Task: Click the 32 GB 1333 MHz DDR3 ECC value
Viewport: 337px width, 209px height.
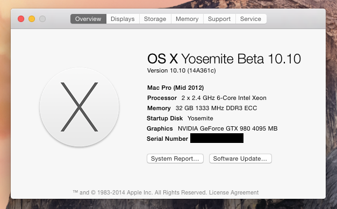Action: pos(216,108)
